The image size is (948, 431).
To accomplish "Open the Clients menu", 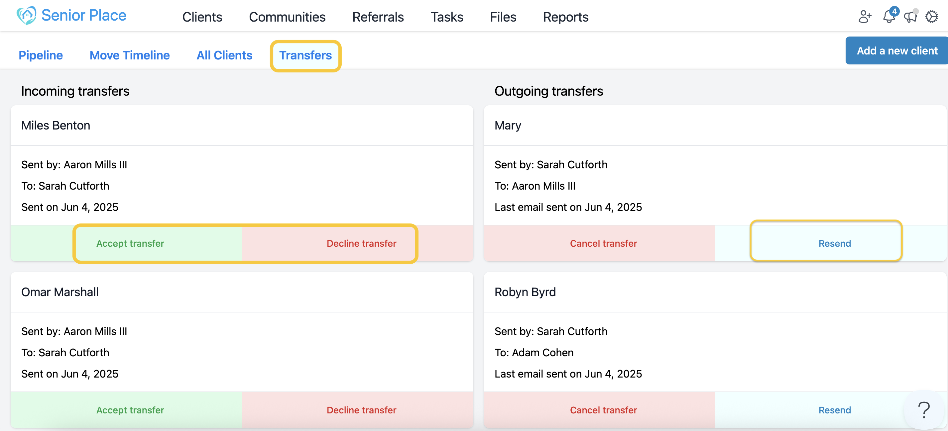I will (x=202, y=17).
